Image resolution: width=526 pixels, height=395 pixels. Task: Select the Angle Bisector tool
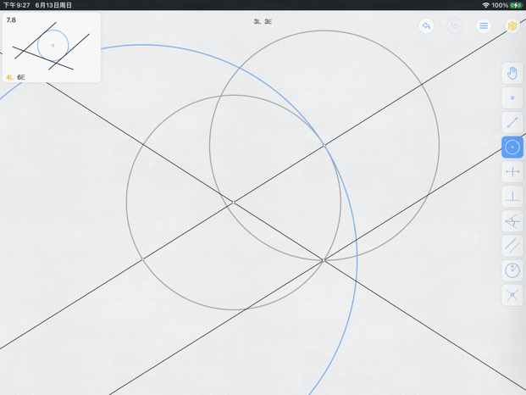coord(512,221)
